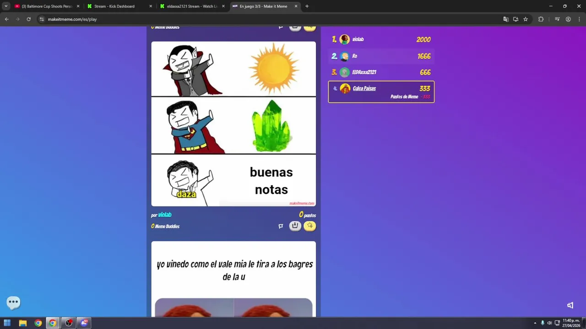Open the Chrome three-dot menu
586x329 pixels.
point(579,19)
